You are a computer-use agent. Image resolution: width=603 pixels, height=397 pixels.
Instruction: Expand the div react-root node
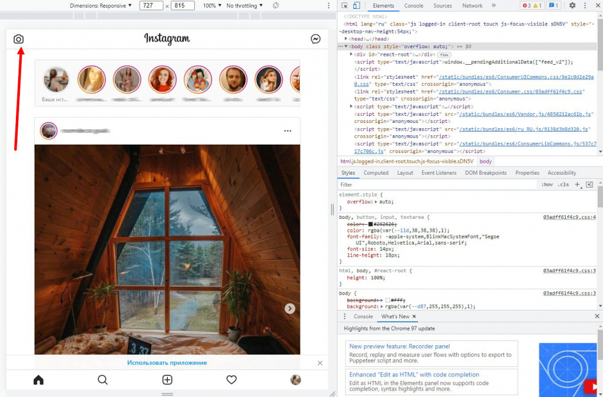pos(351,55)
